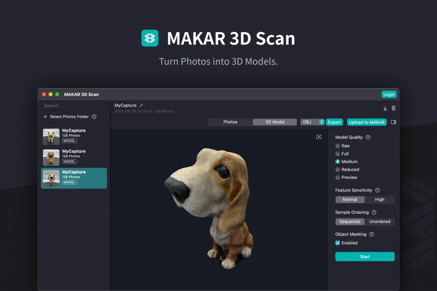Choose Full model quality
The height and width of the screenshot is (291, 437).
pos(337,154)
